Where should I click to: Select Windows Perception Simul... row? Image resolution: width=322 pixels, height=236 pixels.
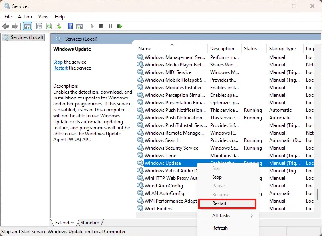[225, 95]
